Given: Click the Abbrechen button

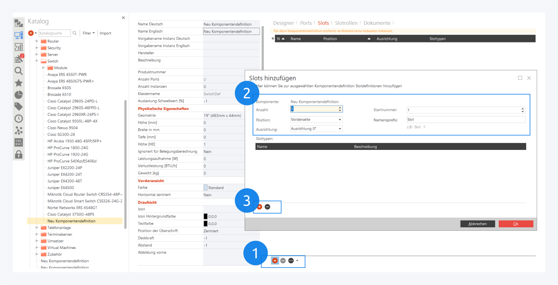Looking at the screenshot, I should [x=478, y=224].
